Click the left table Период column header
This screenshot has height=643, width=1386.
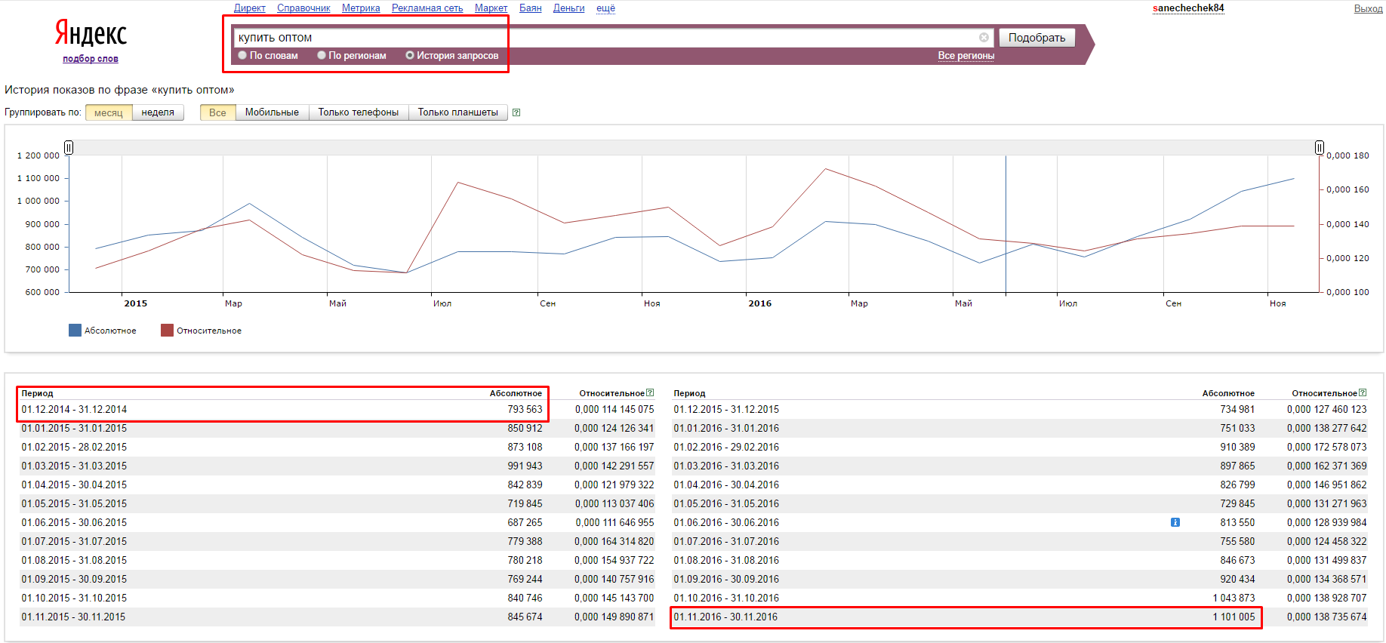click(x=37, y=393)
